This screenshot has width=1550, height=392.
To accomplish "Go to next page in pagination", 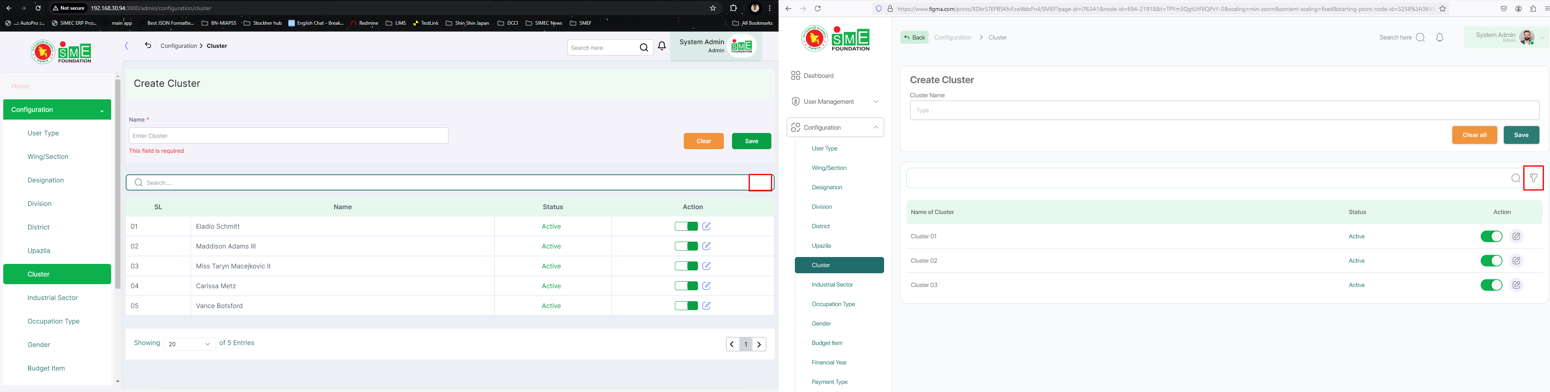I will tap(759, 345).
